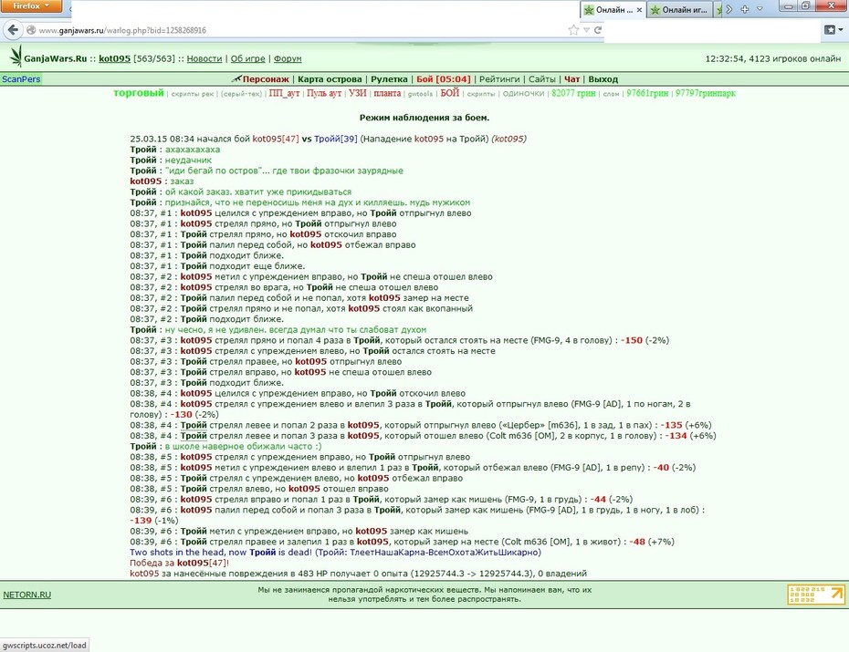Open the Об игре link
Viewport: 849px width, 652px height.
point(248,59)
